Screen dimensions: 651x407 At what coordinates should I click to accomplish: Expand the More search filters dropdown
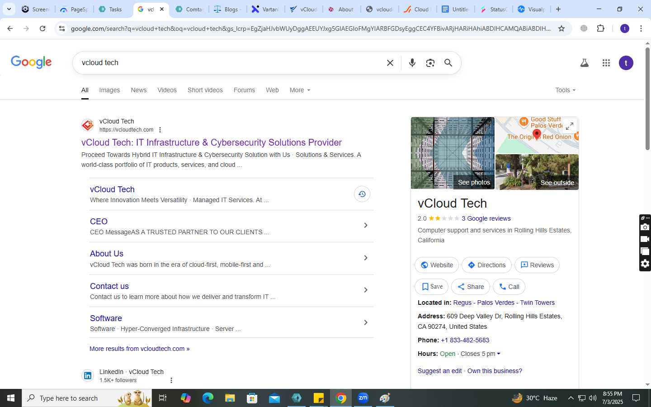300,90
